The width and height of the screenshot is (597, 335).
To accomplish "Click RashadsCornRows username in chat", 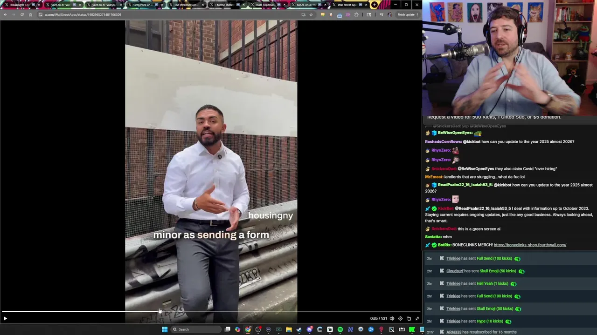I will coord(443,141).
